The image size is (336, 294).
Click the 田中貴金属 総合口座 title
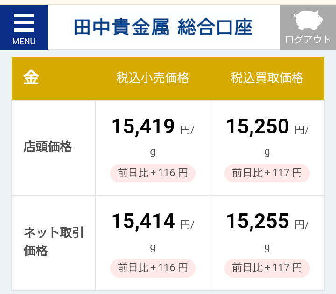click(163, 27)
